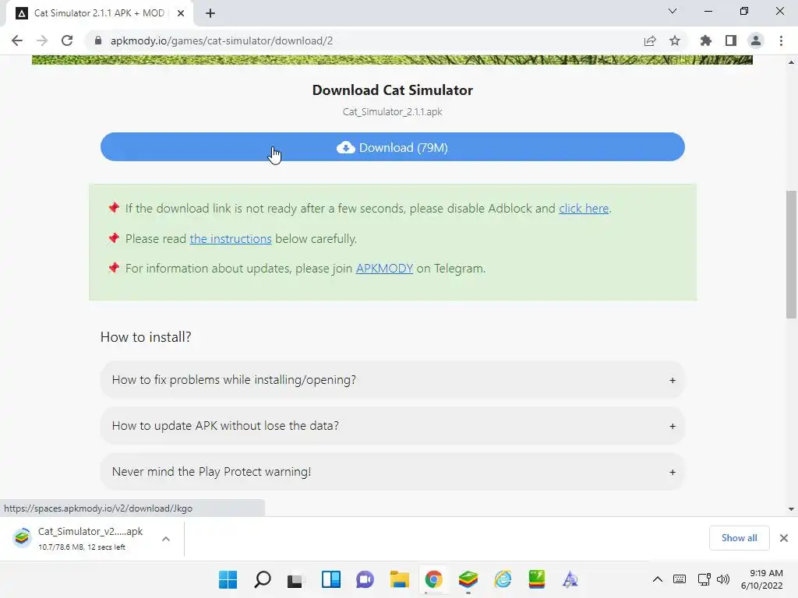Click the 'How to install?' heading
Image resolution: width=798 pixels, height=598 pixels.
click(146, 337)
